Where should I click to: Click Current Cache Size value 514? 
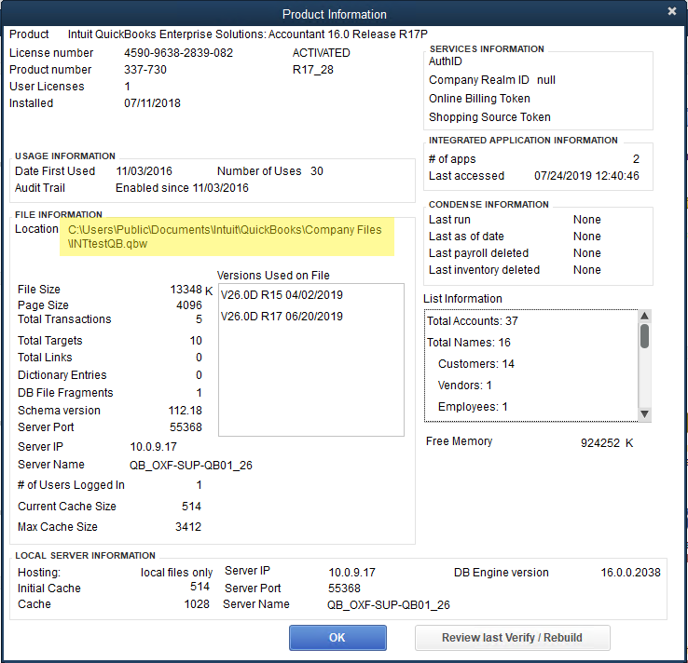(x=191, y=507)
